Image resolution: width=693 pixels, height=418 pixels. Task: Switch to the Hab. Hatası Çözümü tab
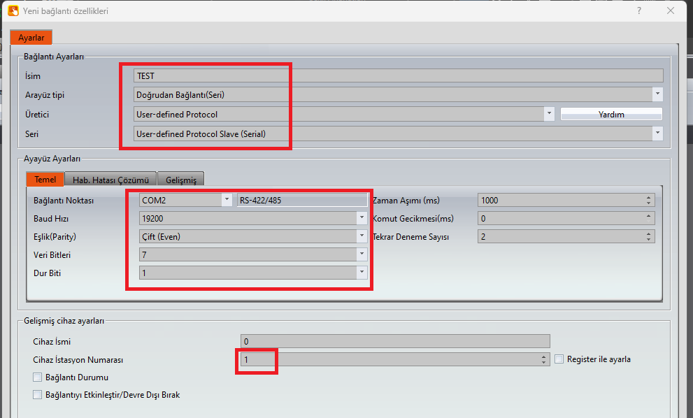click(110, 180)
